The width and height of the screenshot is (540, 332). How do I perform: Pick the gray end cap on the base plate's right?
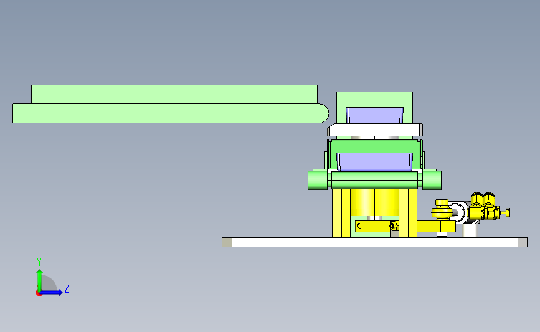(x=523, y=242)
